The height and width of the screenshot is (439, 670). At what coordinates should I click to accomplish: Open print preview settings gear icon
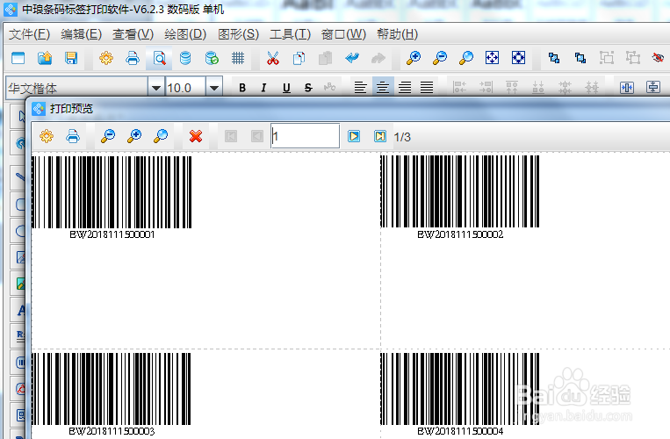(x=47, y=136)
